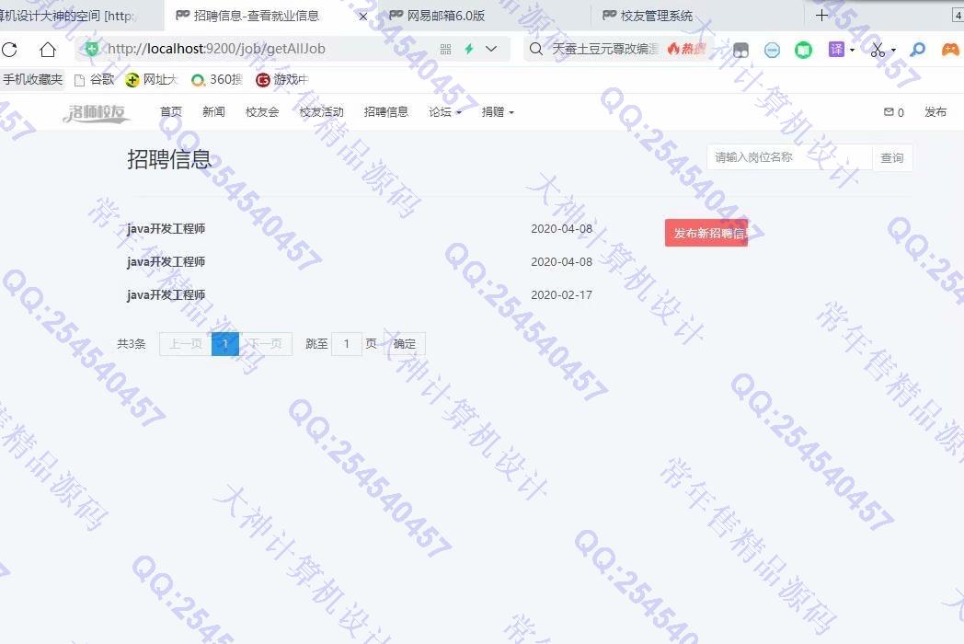Open the 手机收藏夹 bookmarks folder
The width and height of the screenshot is (964, 644).
click(x=32, y=79)
